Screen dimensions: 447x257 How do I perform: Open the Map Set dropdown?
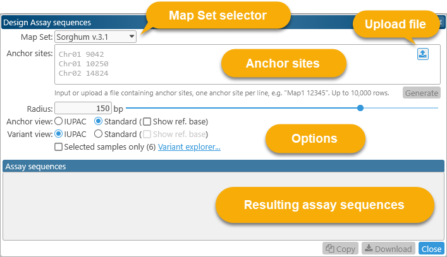coord(95,37)
